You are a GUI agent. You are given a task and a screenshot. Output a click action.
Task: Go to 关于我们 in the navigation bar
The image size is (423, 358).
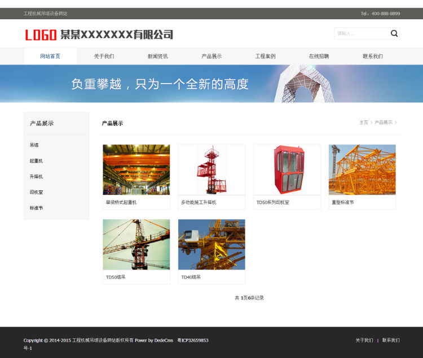tap(104, 56)
